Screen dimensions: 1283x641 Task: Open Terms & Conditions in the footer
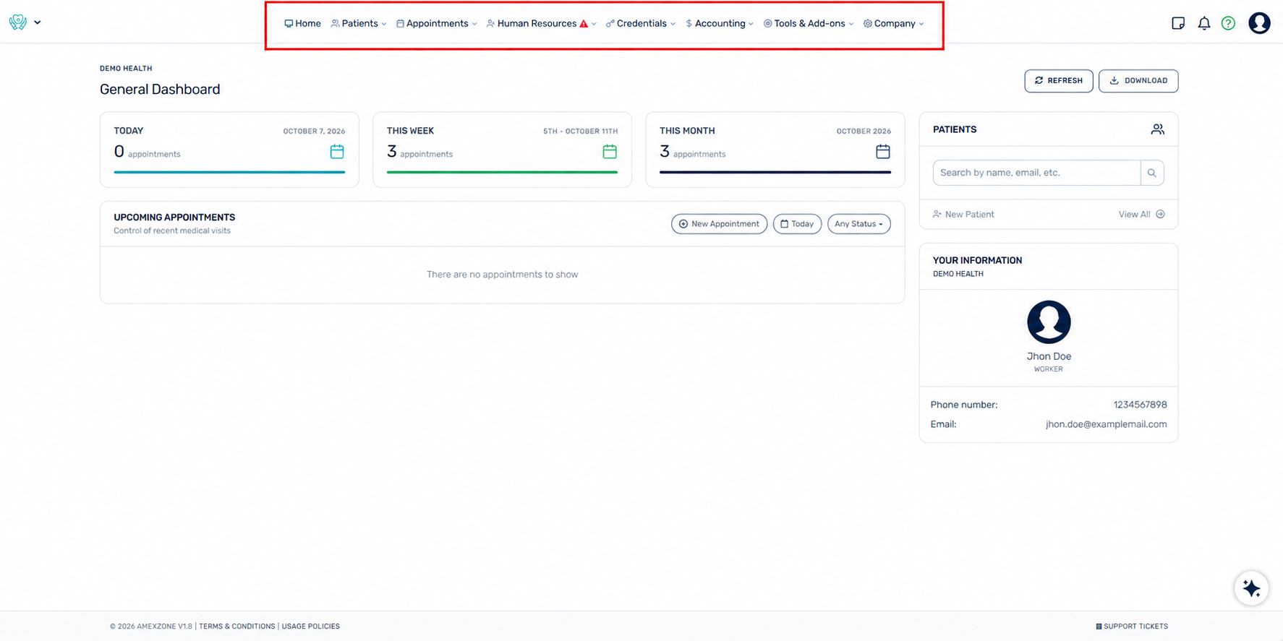236,627
